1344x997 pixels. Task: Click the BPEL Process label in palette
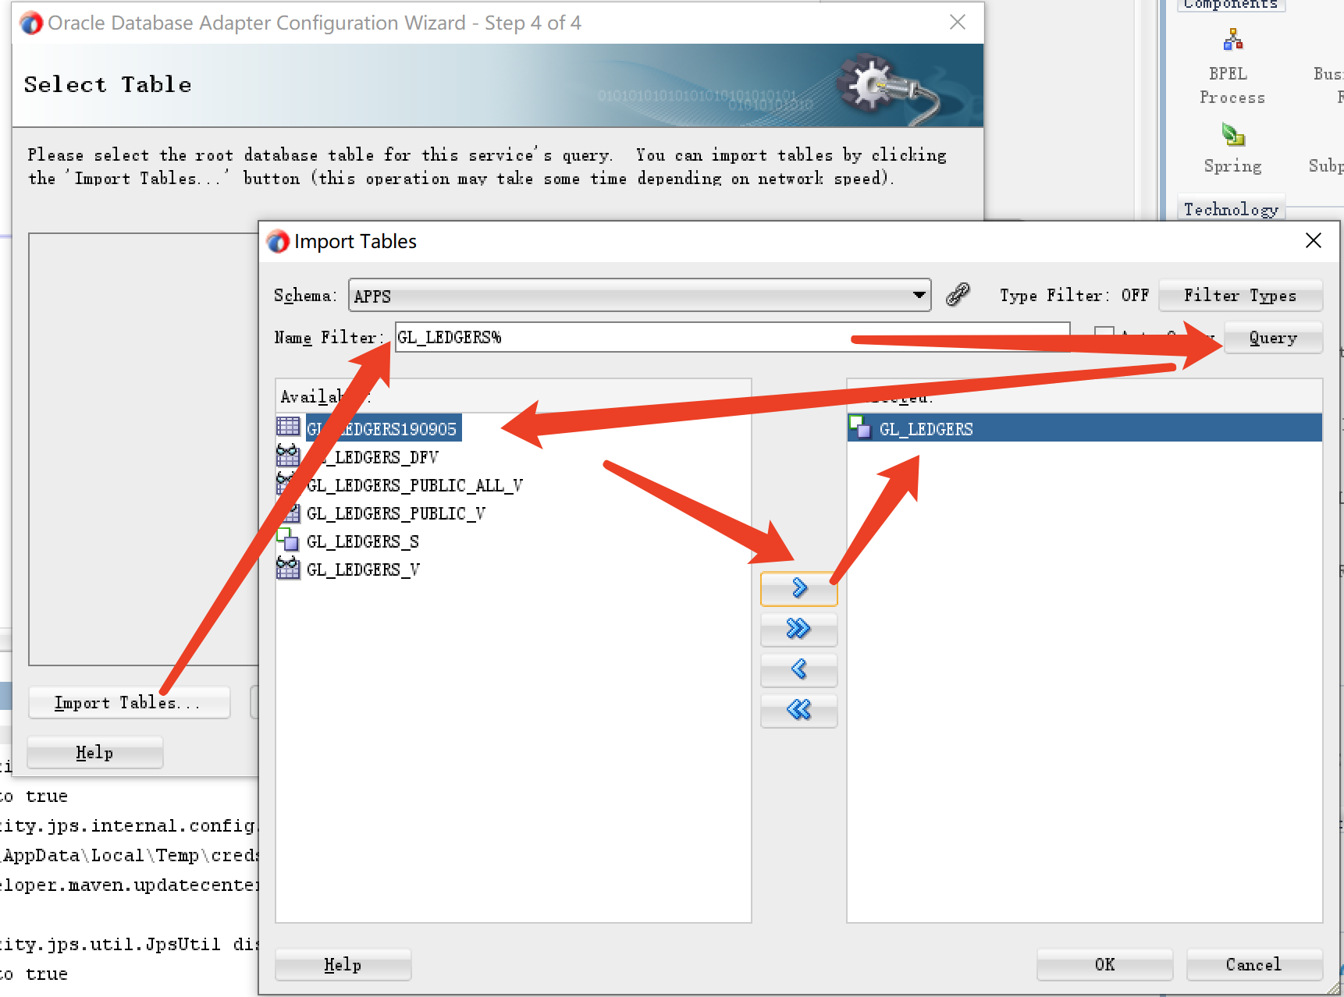point(1232,85)
